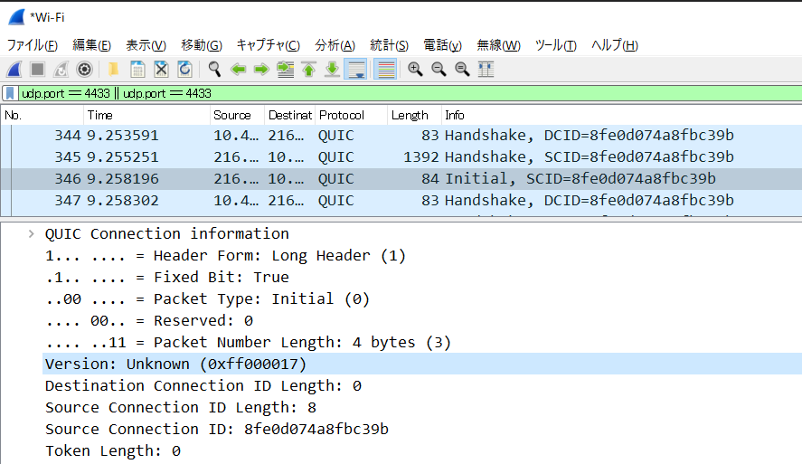Sort by the Source column header
Image resolution: width=802 pixels, height=464 pixels.
[237, 115]
